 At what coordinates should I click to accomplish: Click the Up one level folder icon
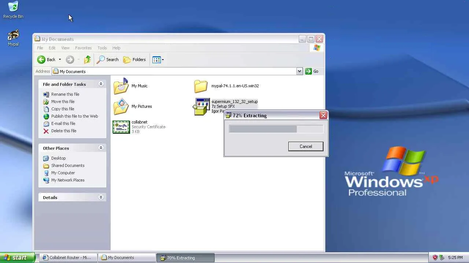tap(87, 60)
